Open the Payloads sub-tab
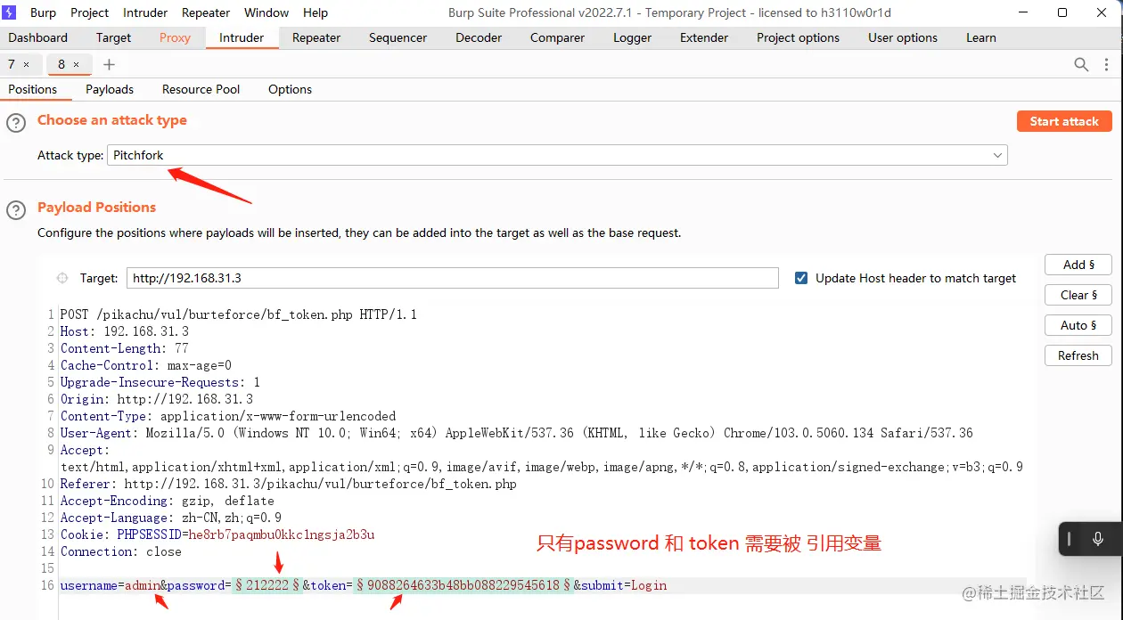This screenshot has height=620, width=1123. (110, 89)
